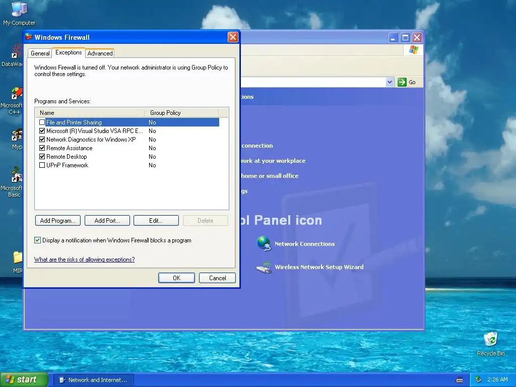516x387 pixels.
Task: Switch to the Advanced tab
Action: click(x=100, y=53)
